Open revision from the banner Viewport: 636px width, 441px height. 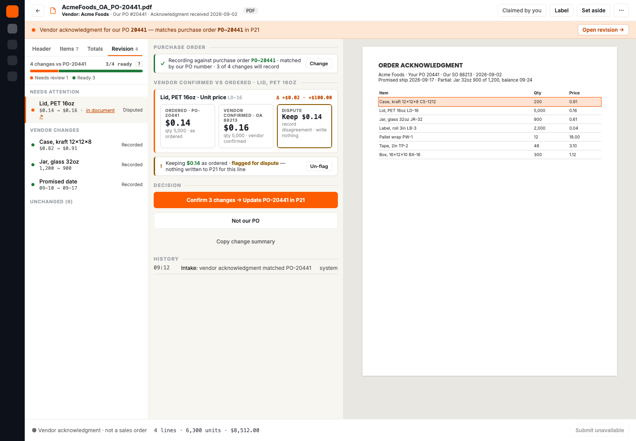click(x=603, y=30)
